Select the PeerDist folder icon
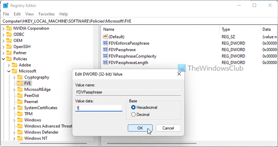Image resolution: width=278 pixels, height=147 pixels. point(20,95)
